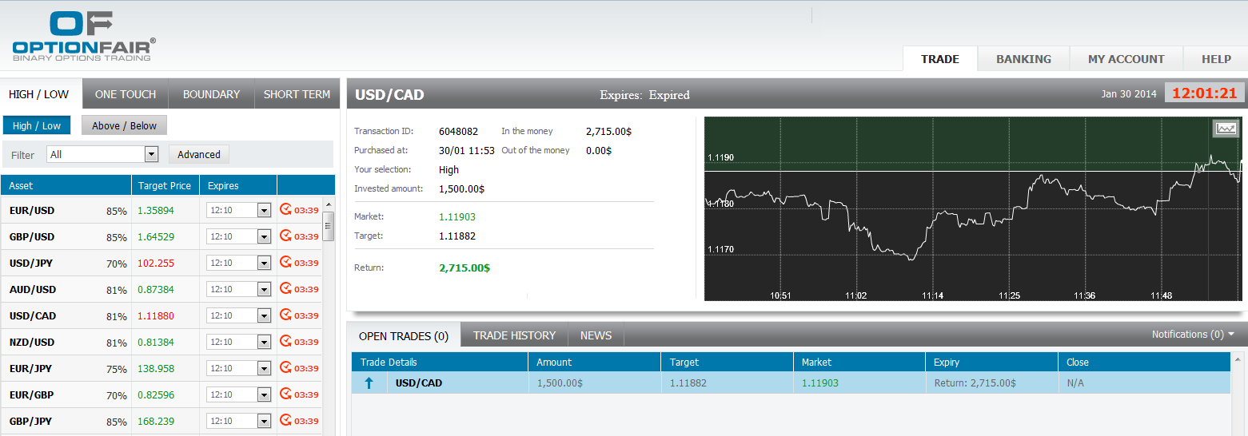Click the USD/JPY countdown clock icon
The height and width of the screenshot is (436, 1248).
click(286, 263)
